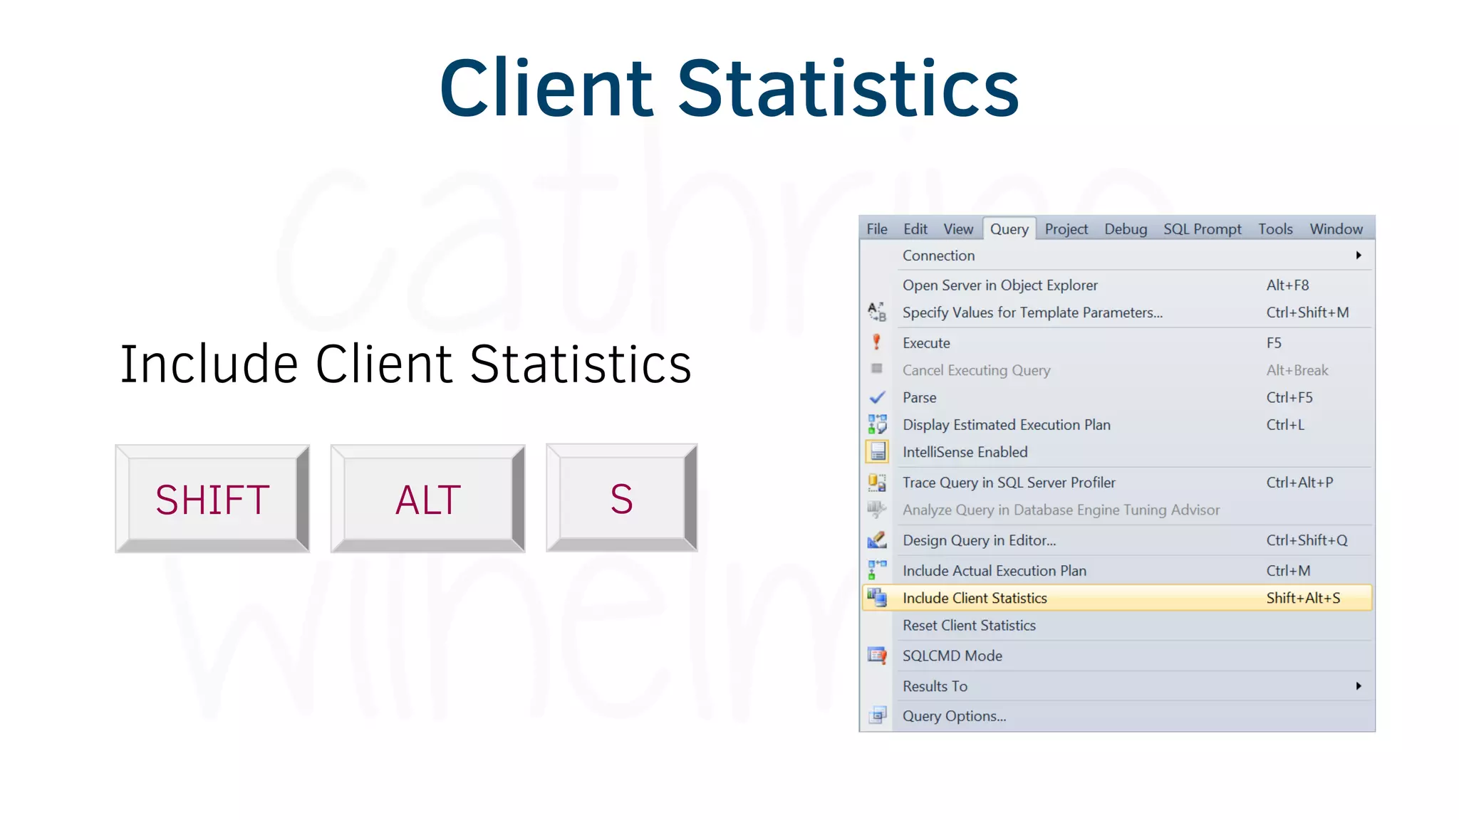Click the Alt+F8 shortcut text
The height and width of the screenshot is (820, 1459).
(1287, 285)
